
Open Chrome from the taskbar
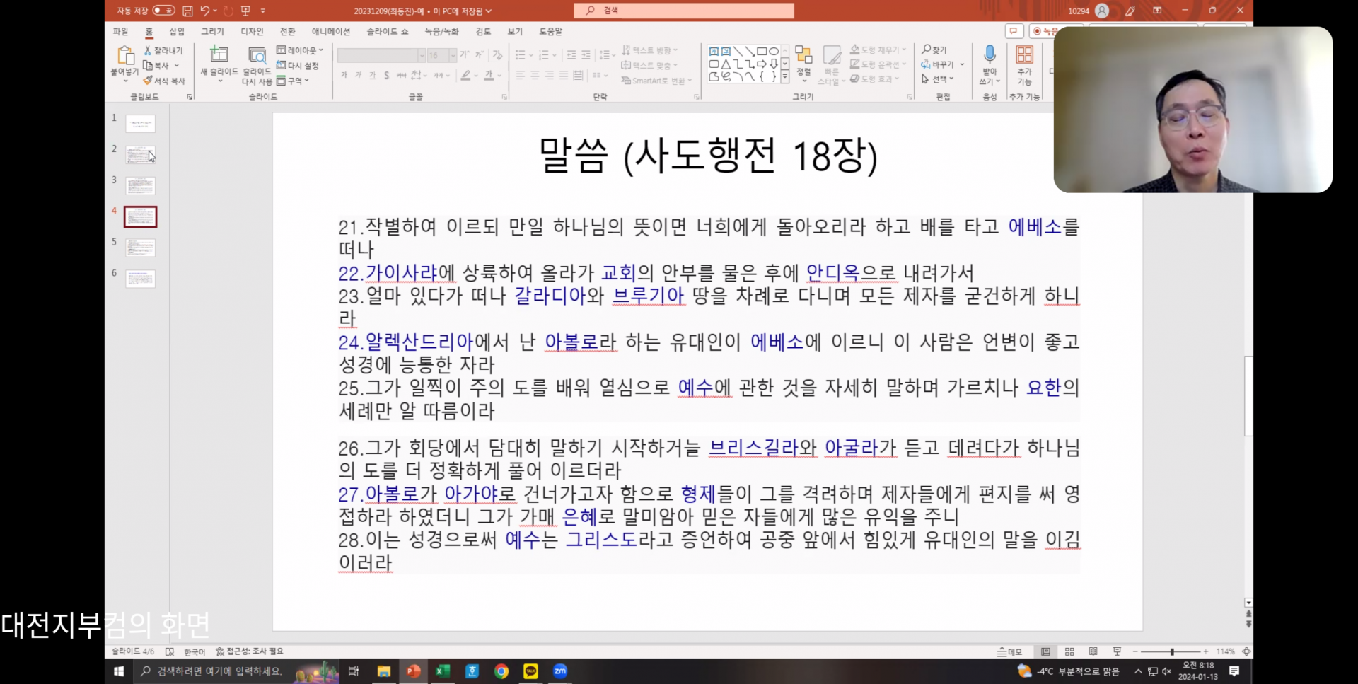tap(501, 671)
